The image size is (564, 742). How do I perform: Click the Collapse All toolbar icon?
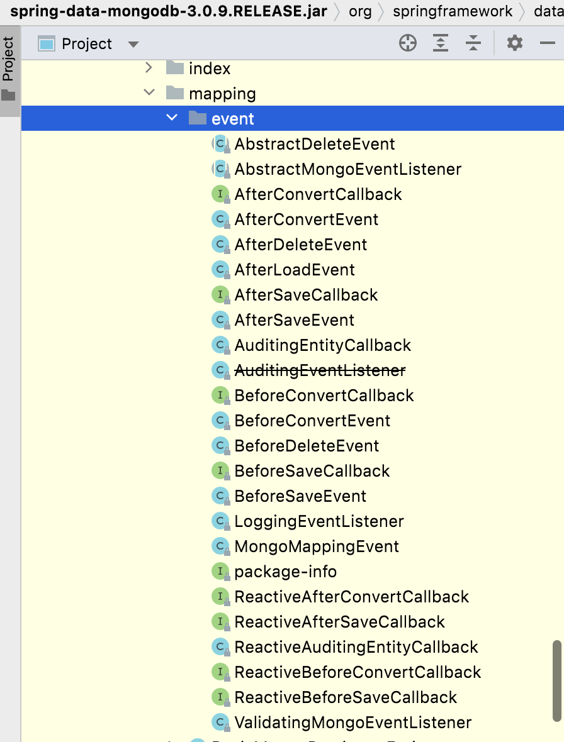click(473, 43)
